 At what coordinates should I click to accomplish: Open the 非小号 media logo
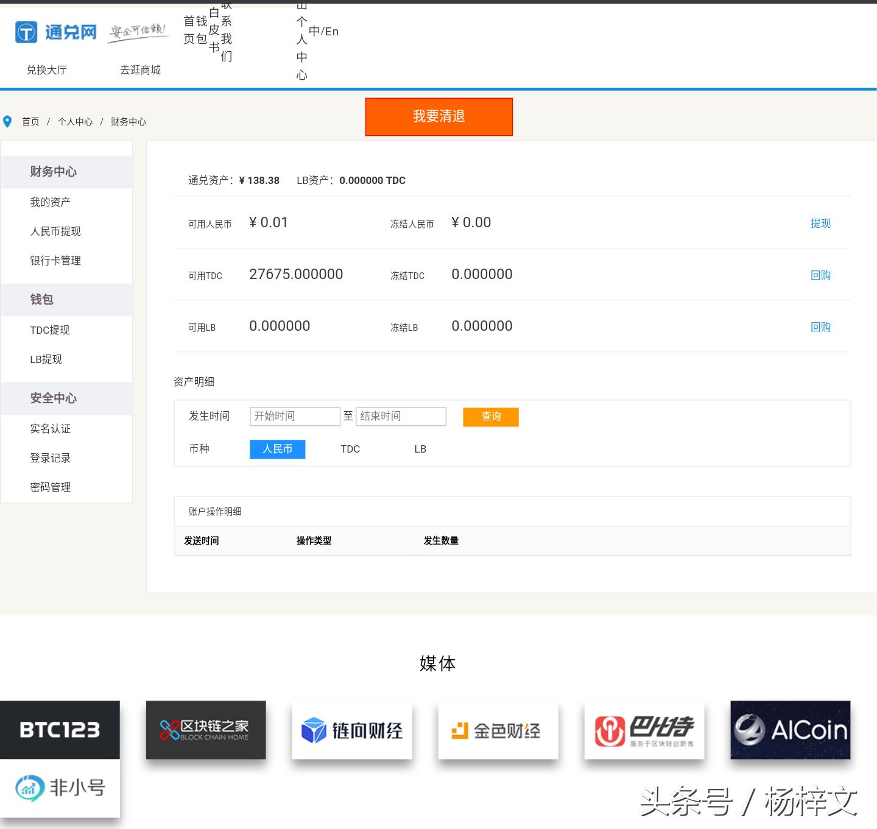point(60,788)
